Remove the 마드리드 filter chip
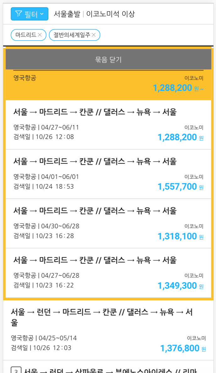The image size is (216, 373). (x=40, y=35)
